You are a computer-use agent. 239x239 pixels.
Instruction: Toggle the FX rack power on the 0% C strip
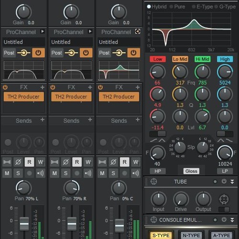coord(100,87)
